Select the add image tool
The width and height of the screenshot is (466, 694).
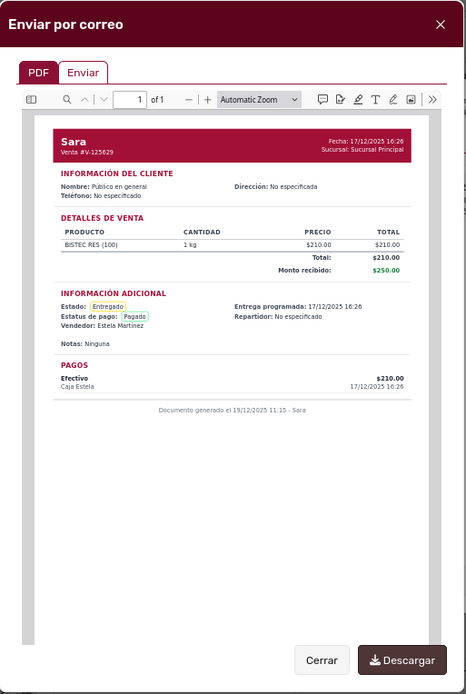(x=411, y=100)
